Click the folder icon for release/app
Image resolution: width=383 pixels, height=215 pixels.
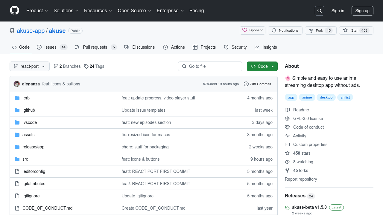pos(17,147)
